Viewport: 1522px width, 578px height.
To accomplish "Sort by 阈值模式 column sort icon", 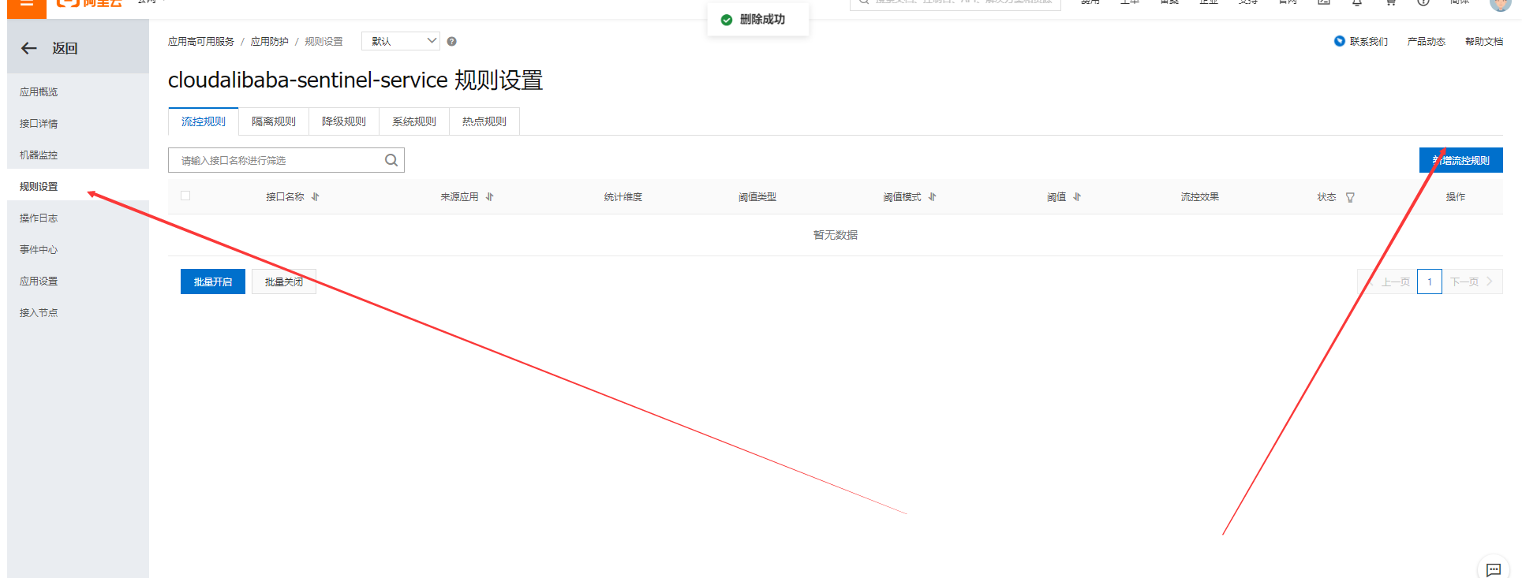I will click(x=933, y=197).
